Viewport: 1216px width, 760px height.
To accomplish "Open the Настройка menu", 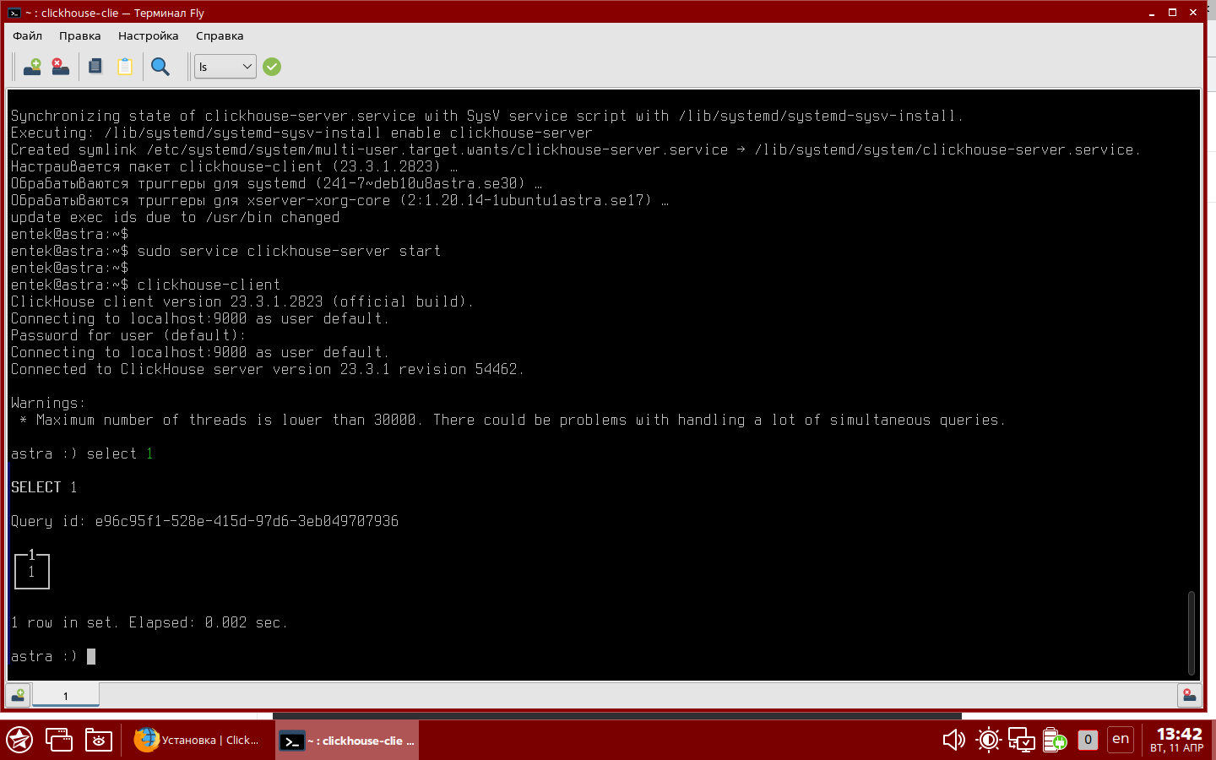I will pyautogui.click(x=149, y=35).
